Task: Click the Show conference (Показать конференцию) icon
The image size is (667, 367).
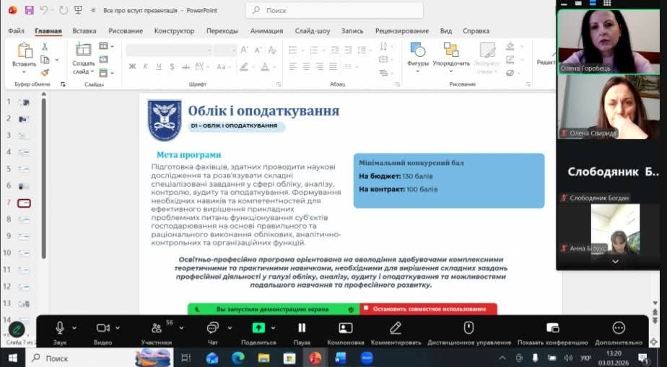Action: click(552, 328)
